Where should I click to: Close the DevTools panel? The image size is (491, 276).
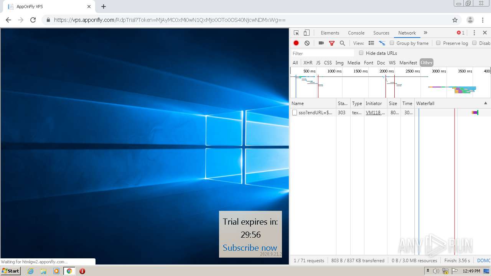pyautogui.click(x=485, y=33)
